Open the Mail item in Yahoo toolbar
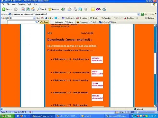Viewport: 158px width, 118px height. click(93, 22)
